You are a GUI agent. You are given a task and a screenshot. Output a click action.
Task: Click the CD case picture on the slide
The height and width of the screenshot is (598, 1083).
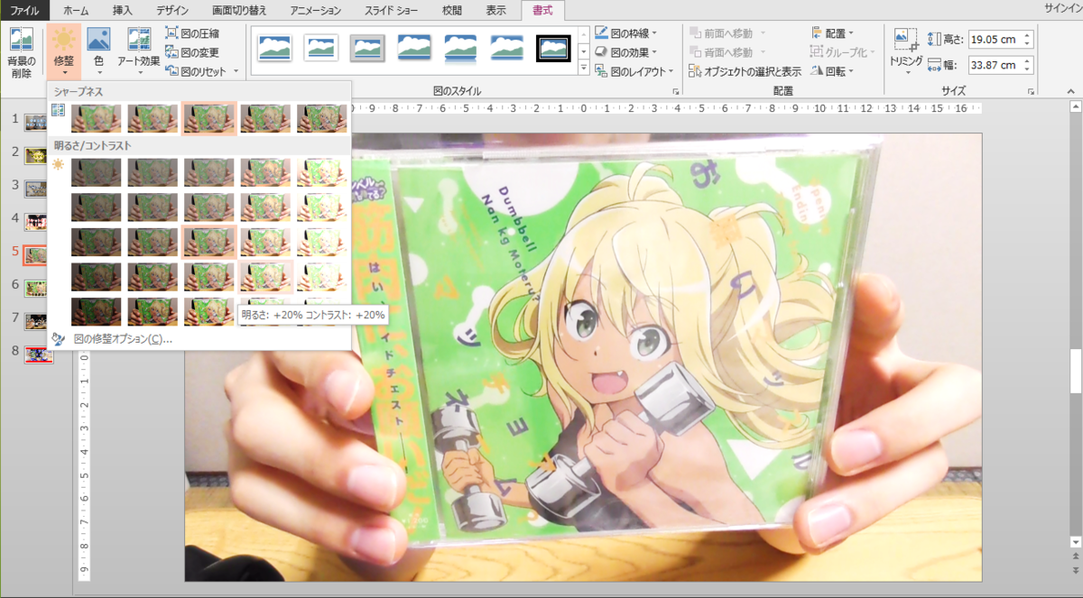coord(614,343)
